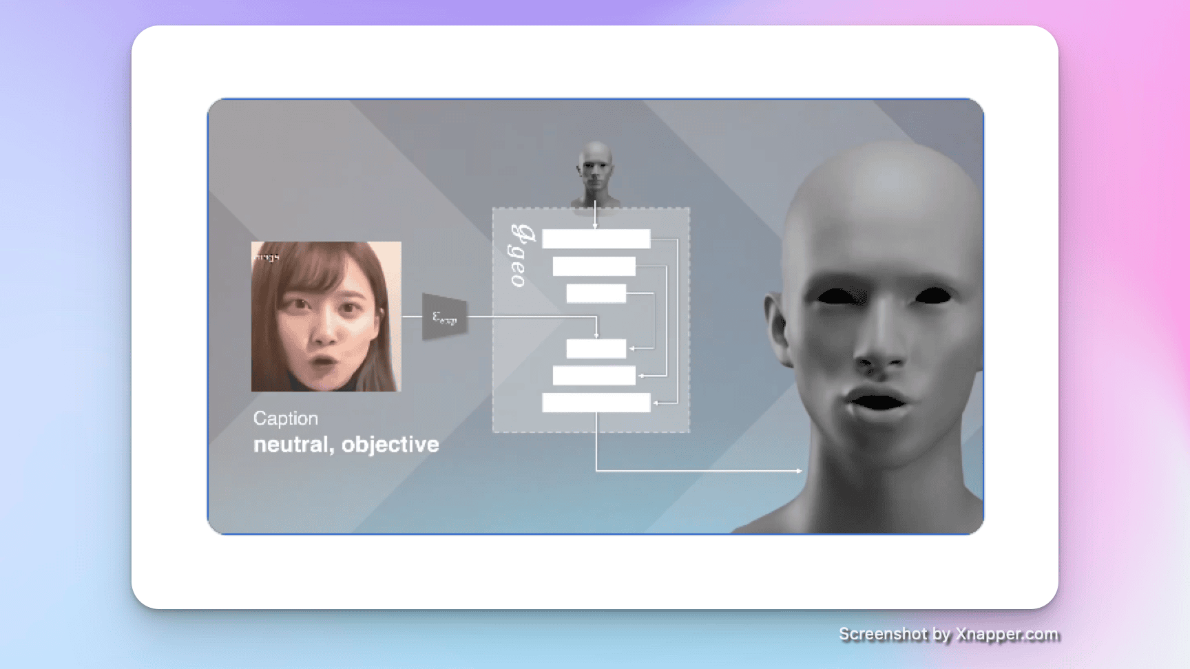Click the input face photo thumbnail

click(326, 316)
